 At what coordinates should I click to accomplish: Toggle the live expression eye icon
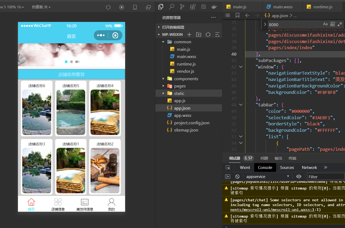click(x=299, y=177)
